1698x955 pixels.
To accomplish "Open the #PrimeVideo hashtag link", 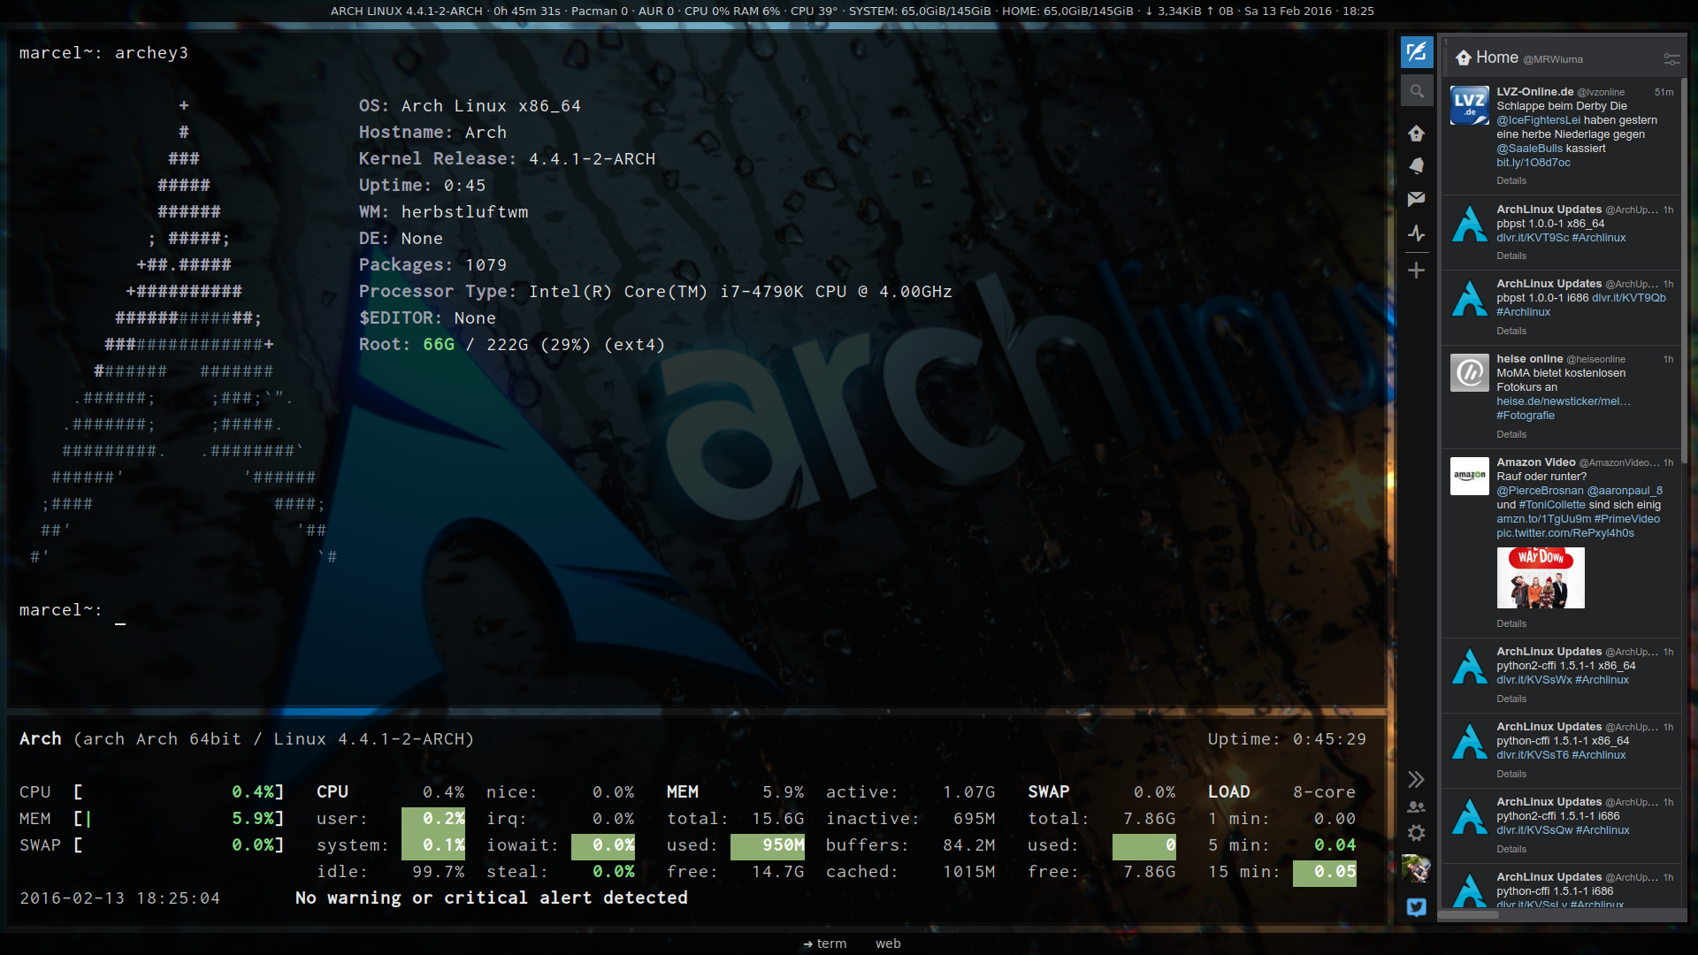I will coord(1626,519).
